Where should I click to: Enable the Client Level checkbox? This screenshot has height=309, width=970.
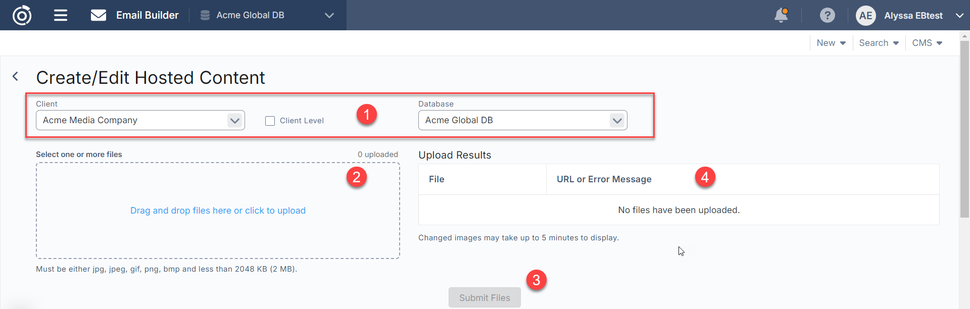(x=270, y=121)
